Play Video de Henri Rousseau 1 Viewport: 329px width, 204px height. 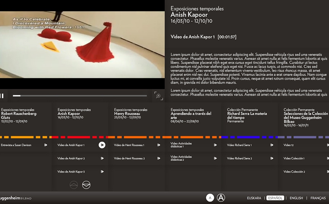tap(159, 145)
